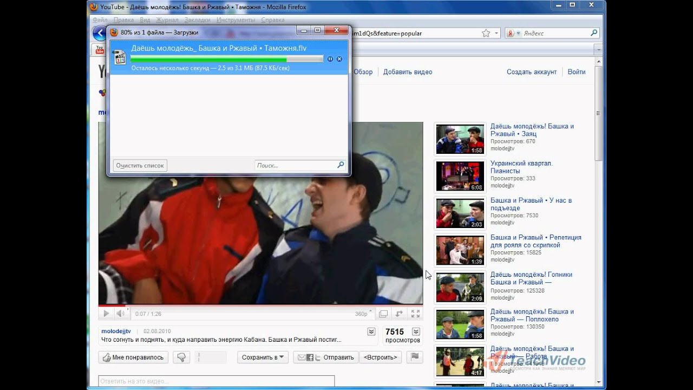
Task: Open the Закладки menu
Action: pos(198,20)
